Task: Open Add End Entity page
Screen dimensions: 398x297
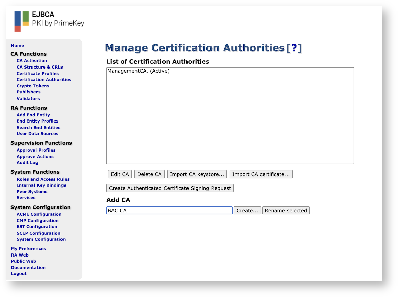Action: click(x=33, y=115)
